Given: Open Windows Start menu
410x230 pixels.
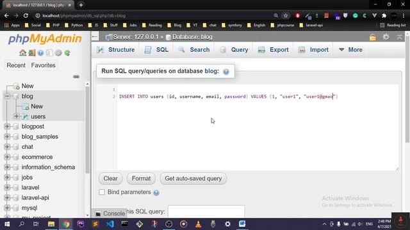Looking at the screenshot, I should [7, 224].
